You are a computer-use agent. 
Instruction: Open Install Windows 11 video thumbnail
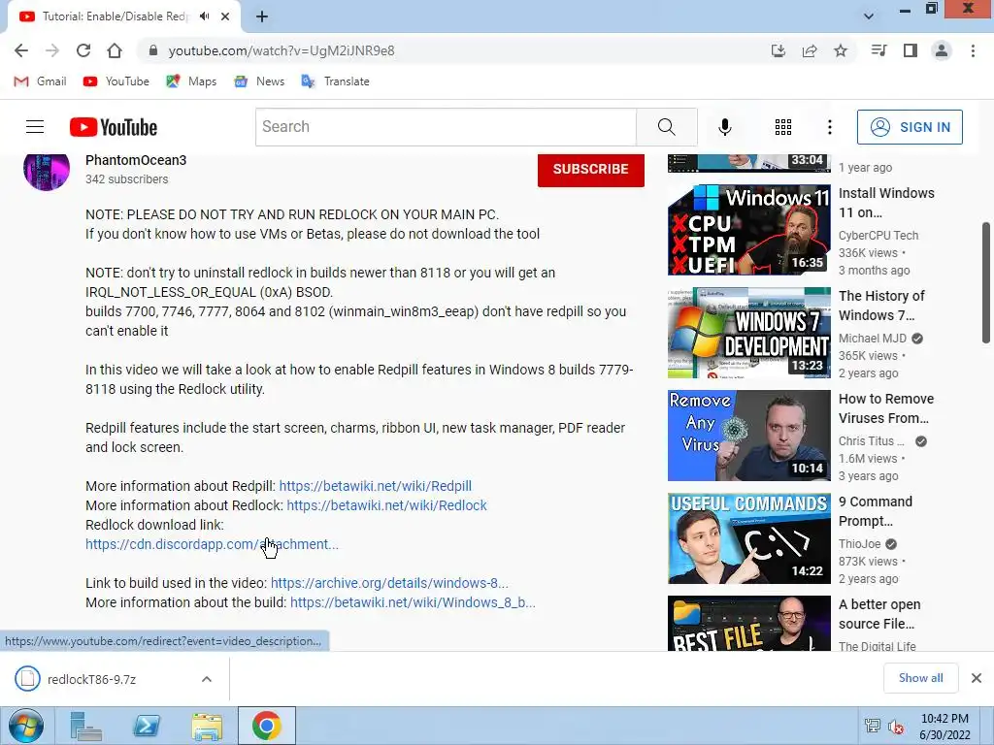click(748, 229)
